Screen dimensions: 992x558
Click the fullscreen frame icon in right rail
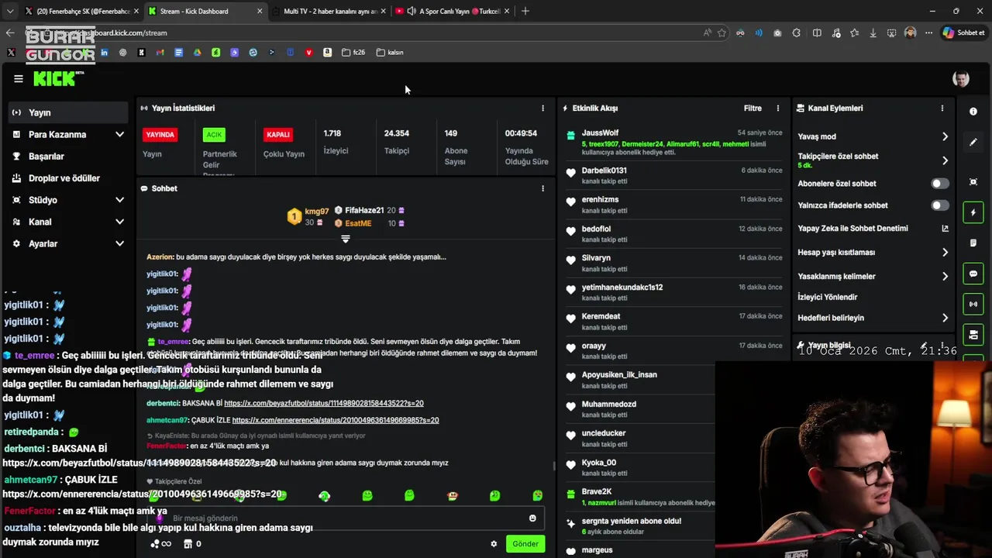[973, 182]
